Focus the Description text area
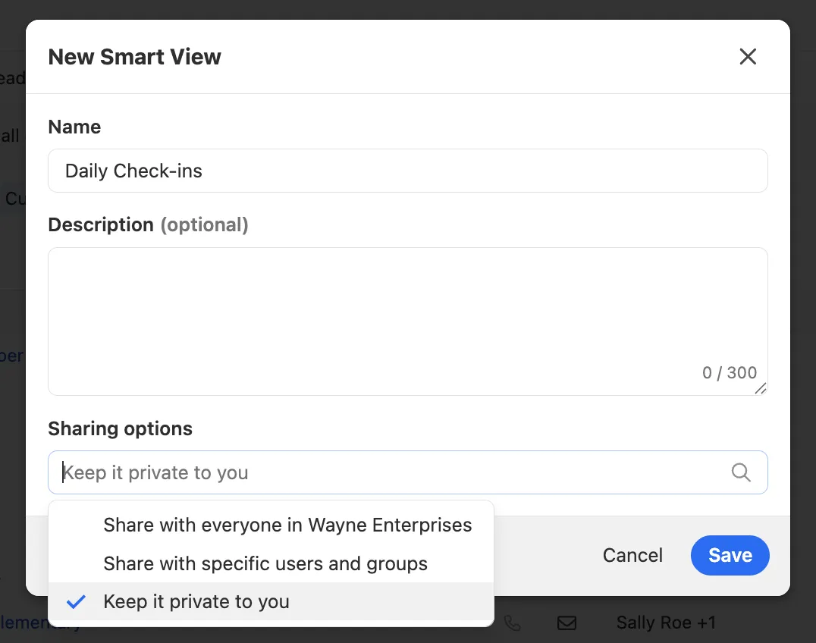The height and width of the screenshot is (643, 816). coord(407,321)
